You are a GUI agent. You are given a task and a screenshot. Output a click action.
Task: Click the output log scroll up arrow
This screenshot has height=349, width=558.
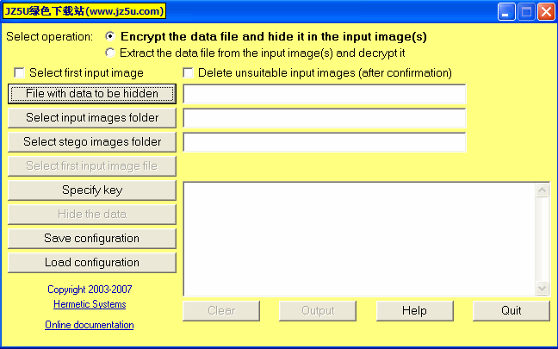pos(542,190)
